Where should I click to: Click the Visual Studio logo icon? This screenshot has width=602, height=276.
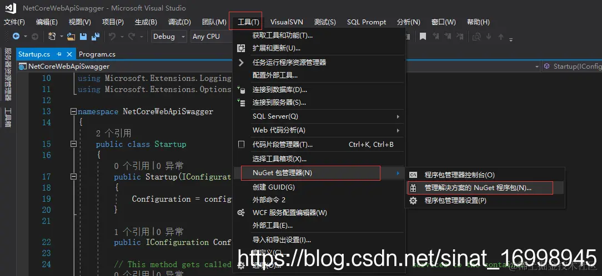(x=11, y=8)
